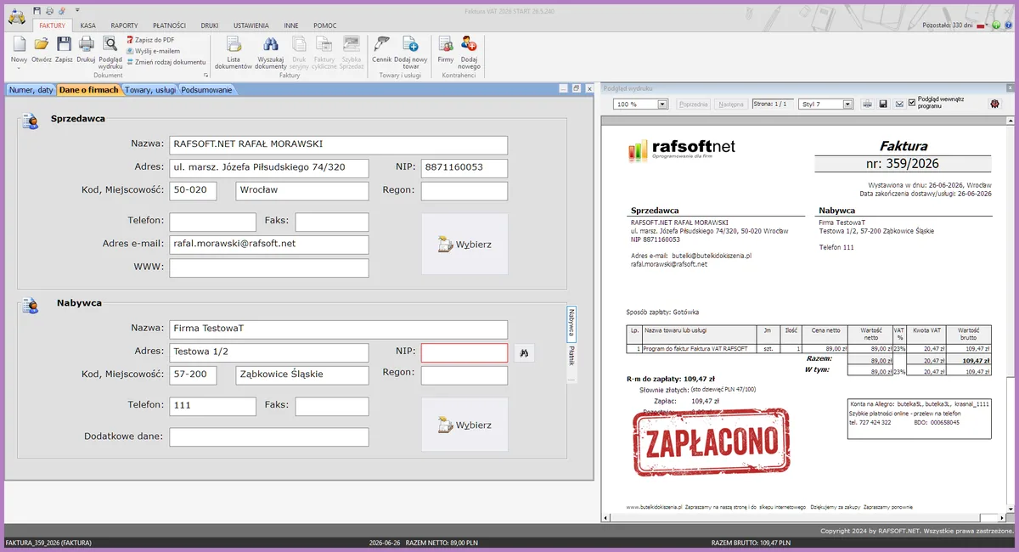1019x552 pixels.
Task: Click Wybierz button in Sprzedawca section
Action: 464,244
